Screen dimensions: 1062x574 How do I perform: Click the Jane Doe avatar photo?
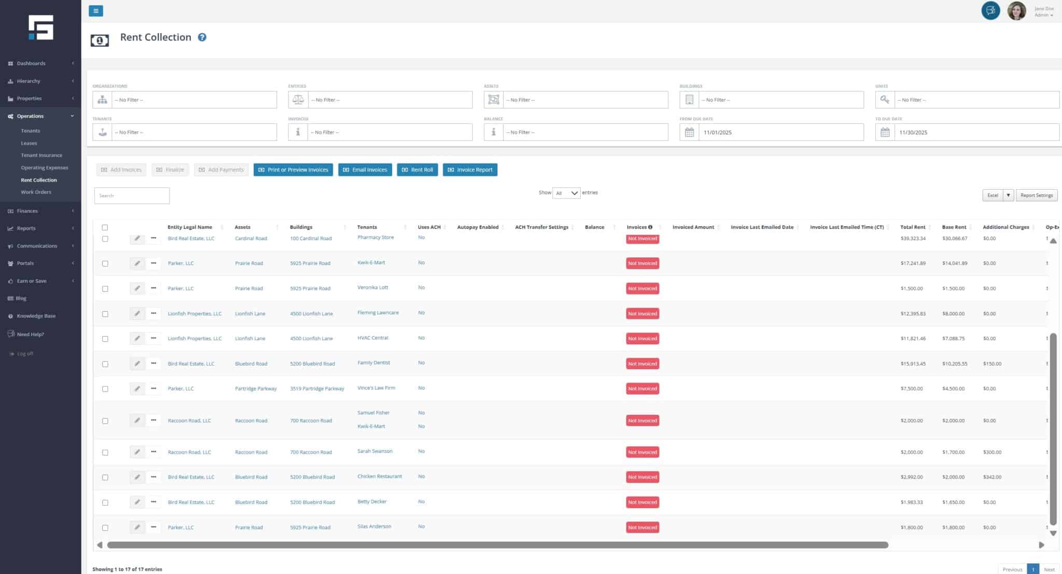tap(1016, 11)
